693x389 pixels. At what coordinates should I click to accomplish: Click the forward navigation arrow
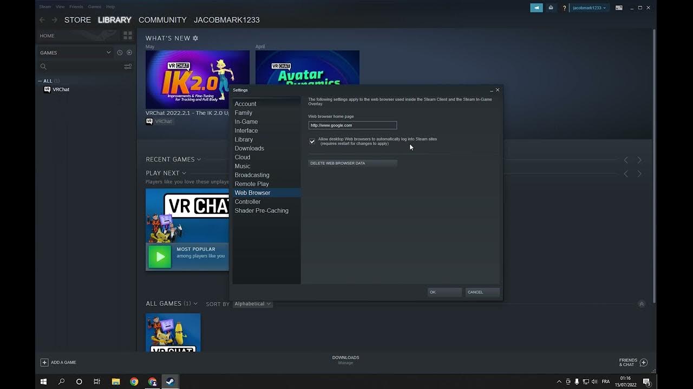[54, 20]
